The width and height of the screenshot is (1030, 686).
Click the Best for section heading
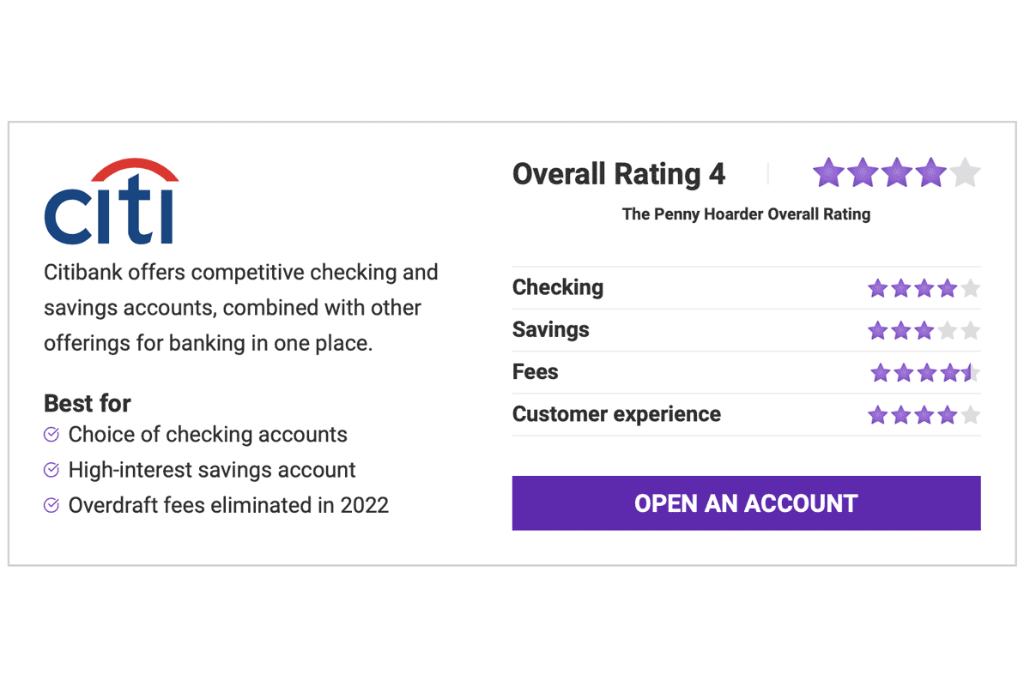[x=87, y=403]
